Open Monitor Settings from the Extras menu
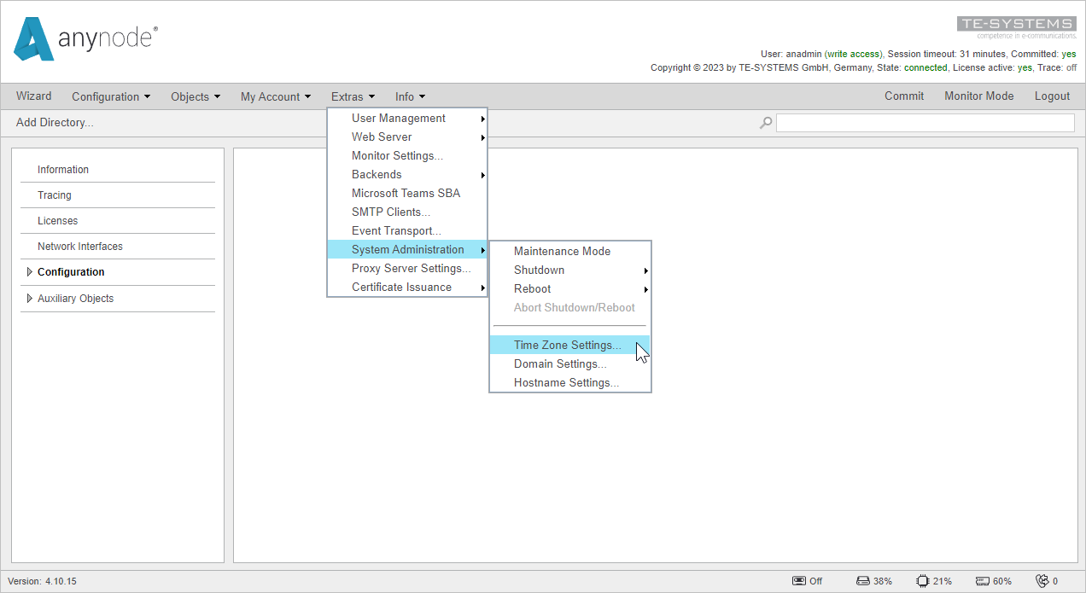This screenshot has width=1086, height=593. tap(397, 155)
